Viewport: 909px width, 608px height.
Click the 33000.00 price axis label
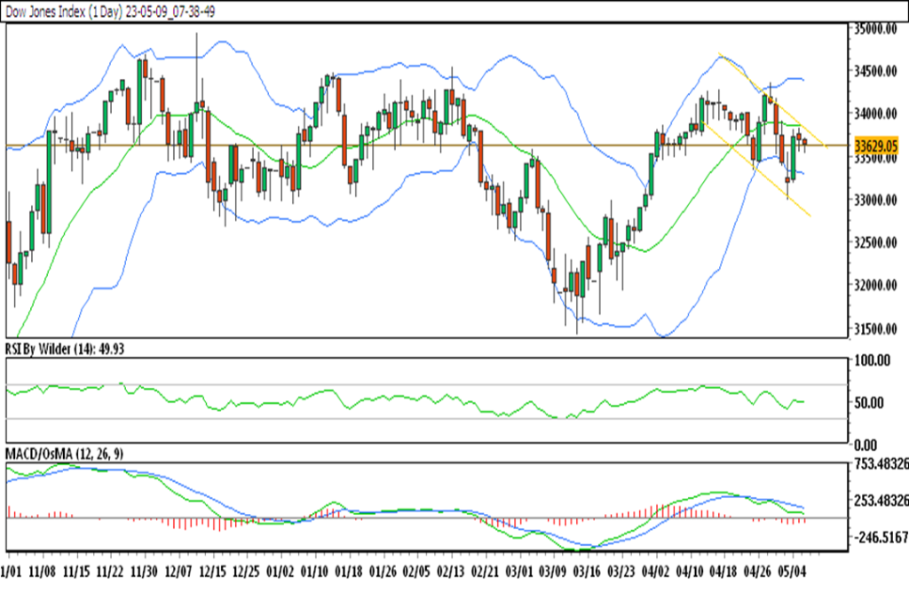coord(876,200)
